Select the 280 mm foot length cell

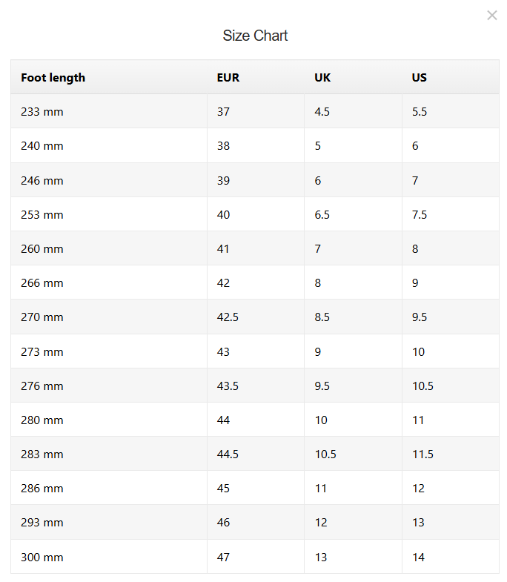click(x=42, y=420)
